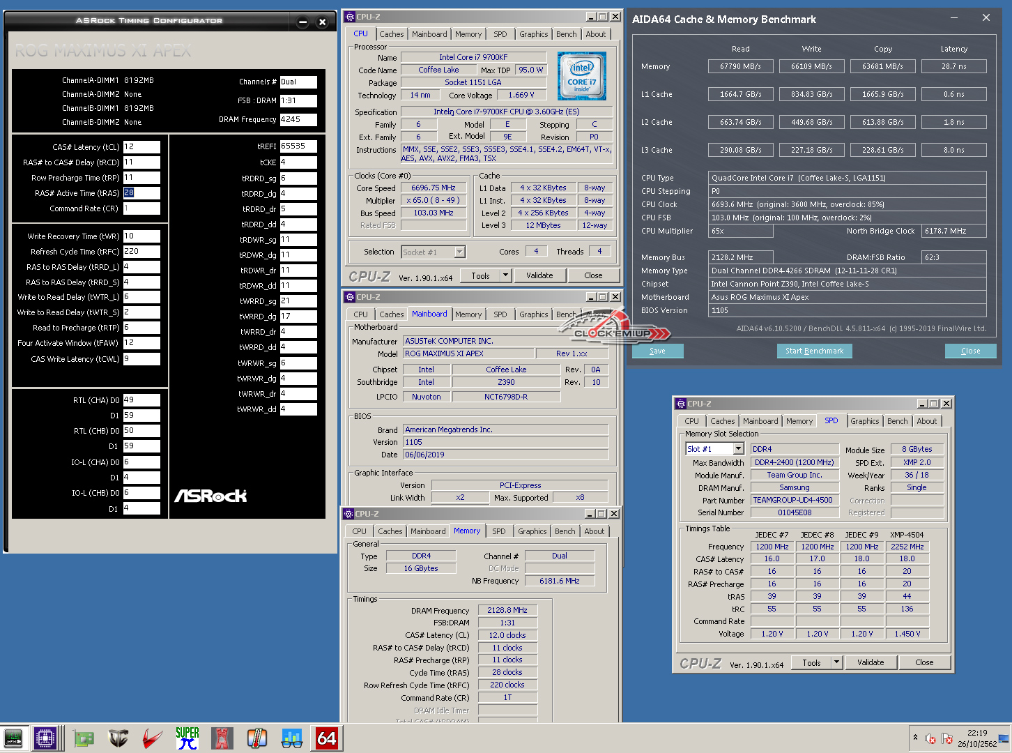Click title bar icon of CPU-Z Memory window

pyautogui.click(x=349, y=514)
